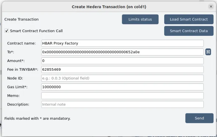This screenshot has height=137, width=217.
Task: Click the 'Contract name:' label
Action: (21, 43)
